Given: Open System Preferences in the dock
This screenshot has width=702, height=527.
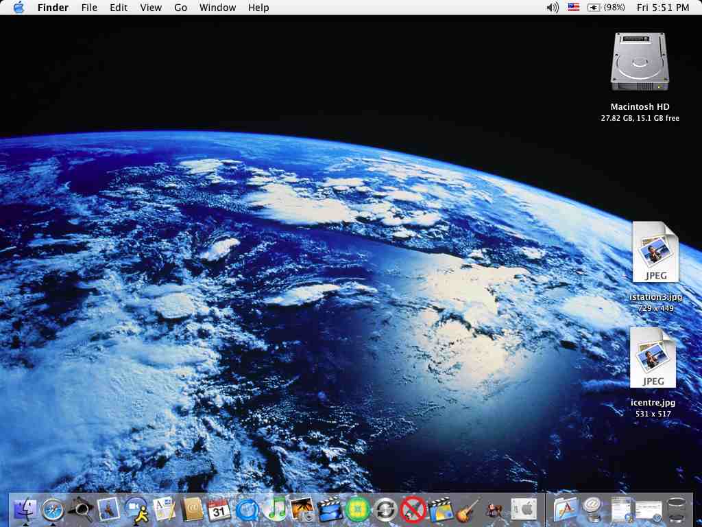Looking at the screenshot, I should click(x=524, y=510).
